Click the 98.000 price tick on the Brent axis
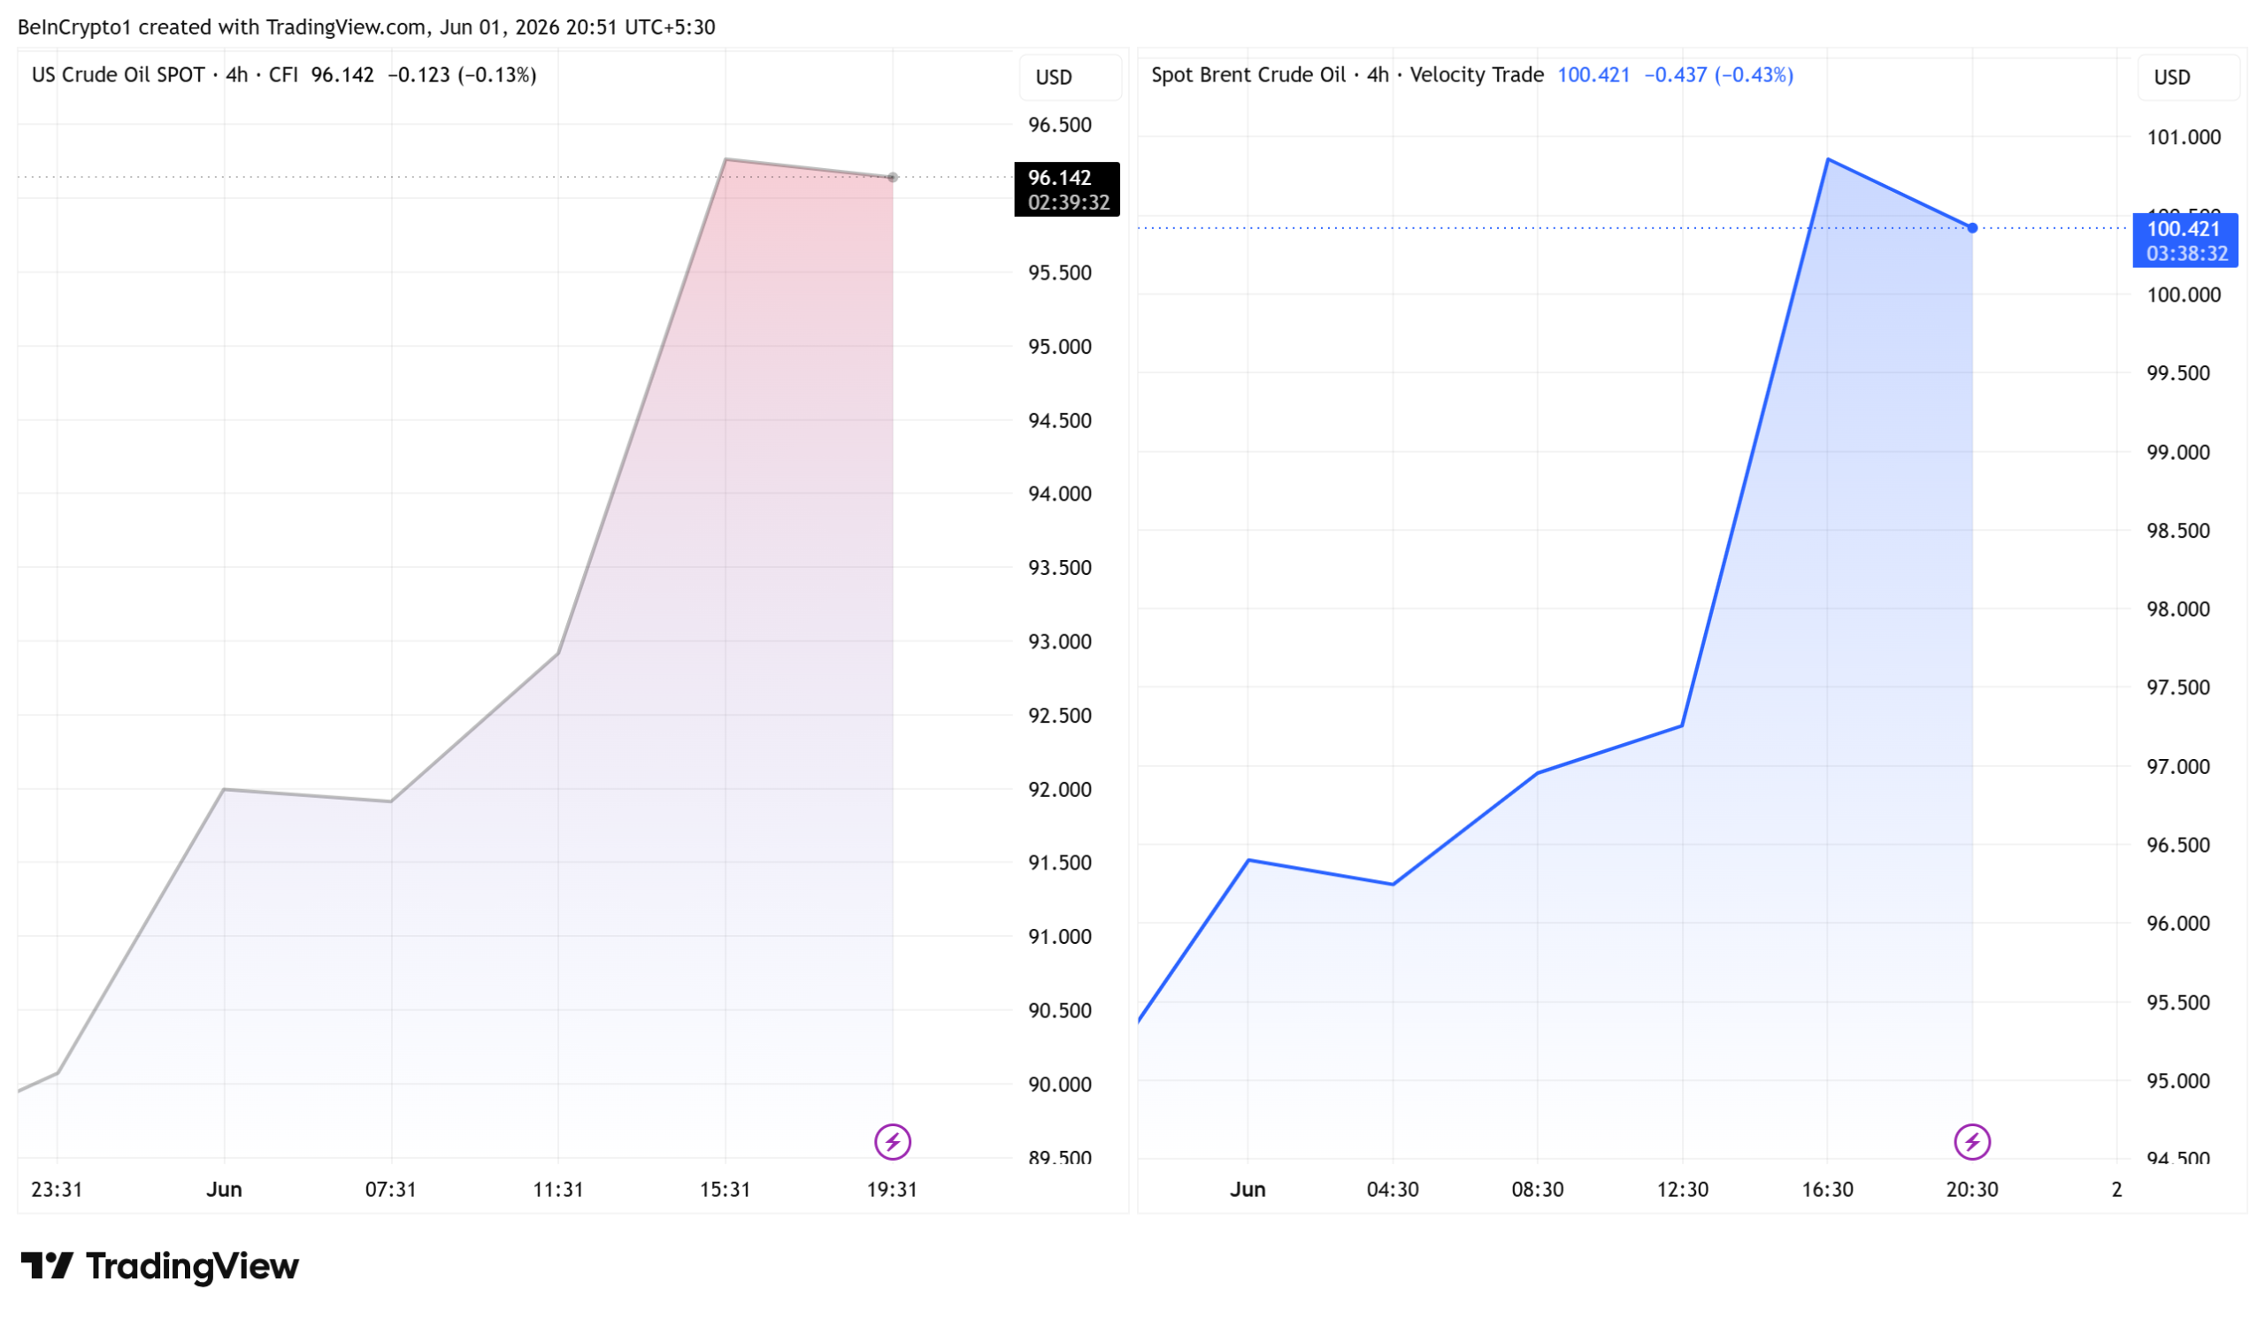This screenshot has width=2265, height=1319. (2177, 610)
